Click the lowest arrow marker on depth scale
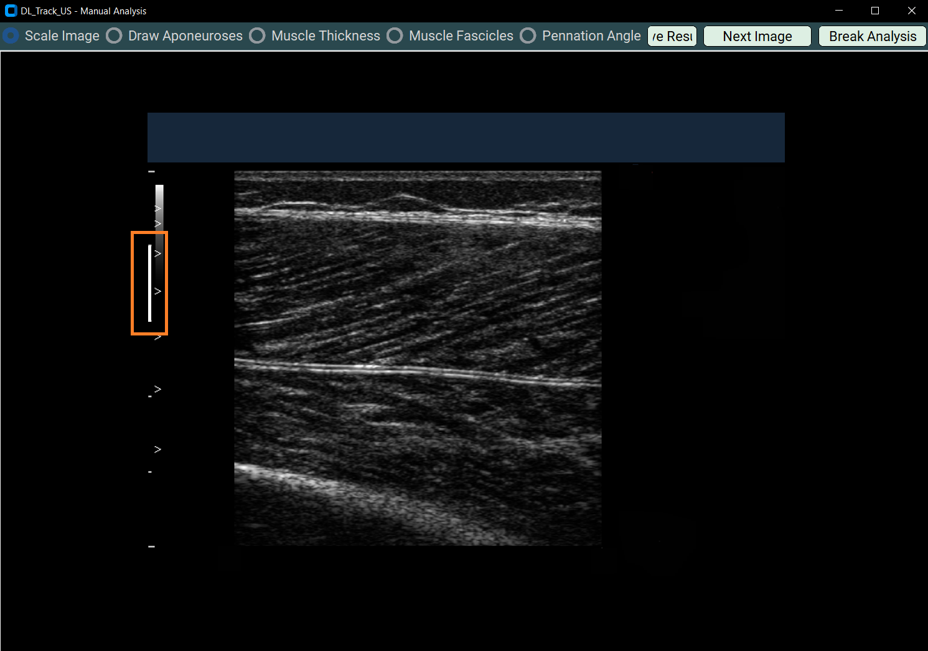928x651 pixels. coord(157,449)
